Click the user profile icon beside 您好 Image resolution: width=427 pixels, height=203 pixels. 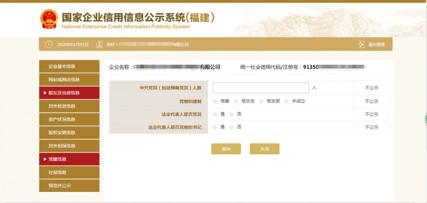(99, 44)
